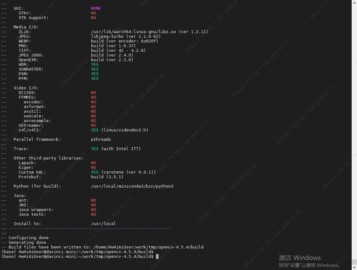Click the PNG 'build (ver 1.6.37)' value
The image size is (357, 270).
pos(113,46)
